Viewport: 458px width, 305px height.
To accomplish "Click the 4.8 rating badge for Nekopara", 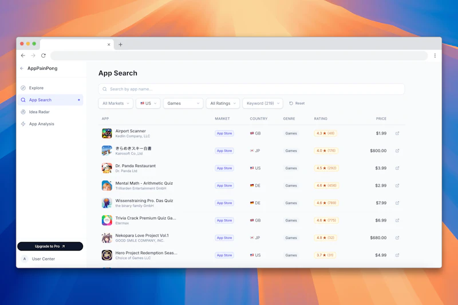I will (325, 238).
